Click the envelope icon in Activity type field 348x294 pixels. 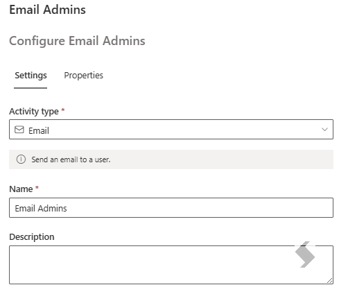(19, 130)
